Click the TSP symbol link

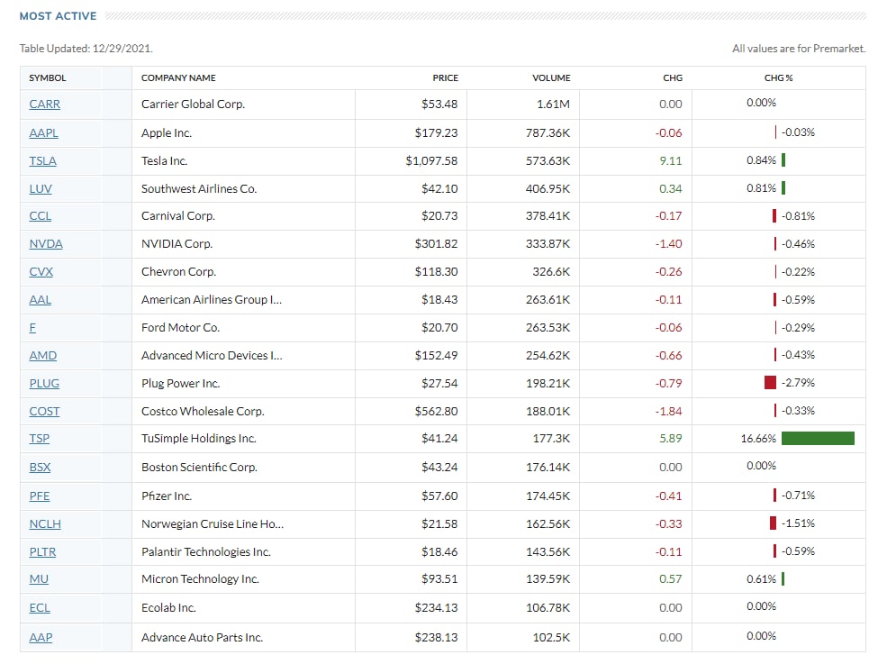(x=40, y=439)
